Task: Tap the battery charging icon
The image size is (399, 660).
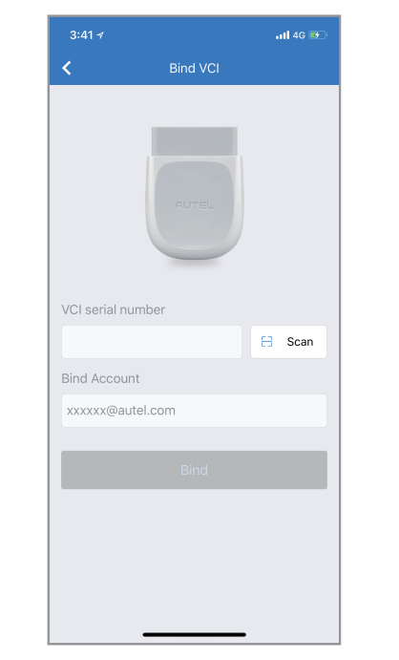Action: click(x=318, y=35)
